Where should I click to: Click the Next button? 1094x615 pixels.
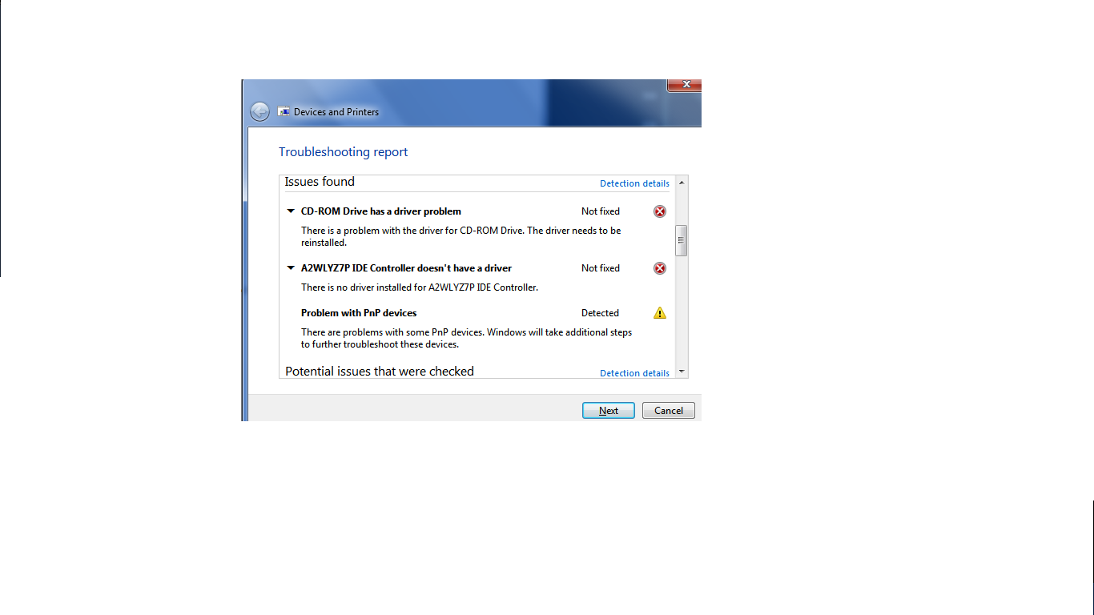click(609, 410)
